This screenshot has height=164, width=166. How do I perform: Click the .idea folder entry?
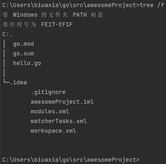18,82
